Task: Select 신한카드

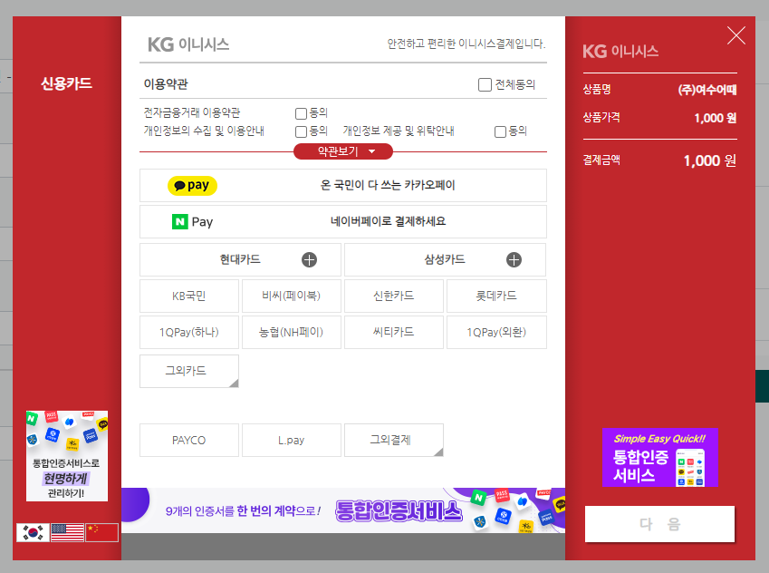Action: point(394,296)
